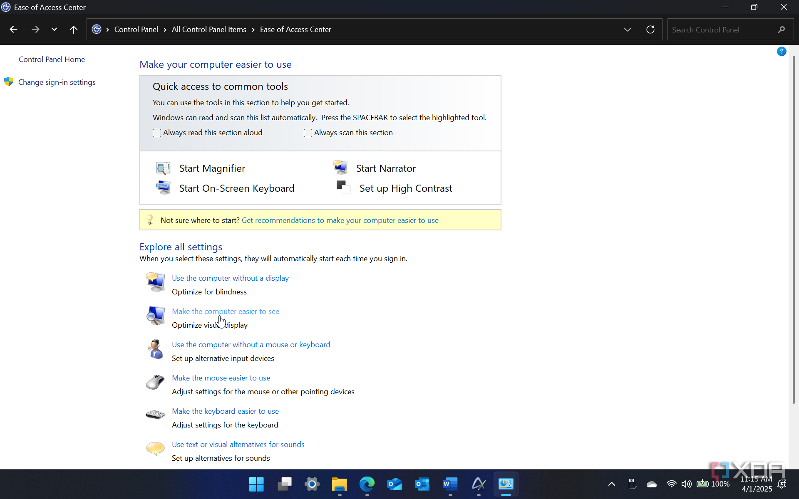799x499 pixels.
Task: Open Wi-Fi network status in tray
Action: pyautogui.click(x=671, y=484)
